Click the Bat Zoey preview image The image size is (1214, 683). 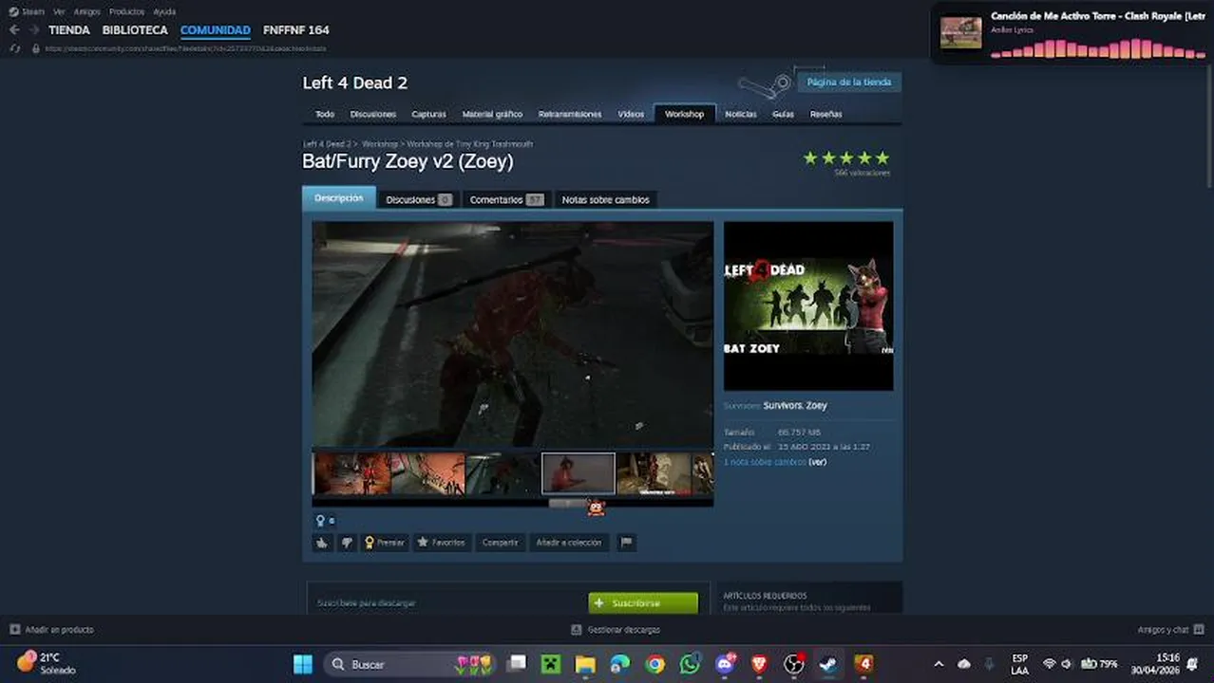click(x=808, y=305)
